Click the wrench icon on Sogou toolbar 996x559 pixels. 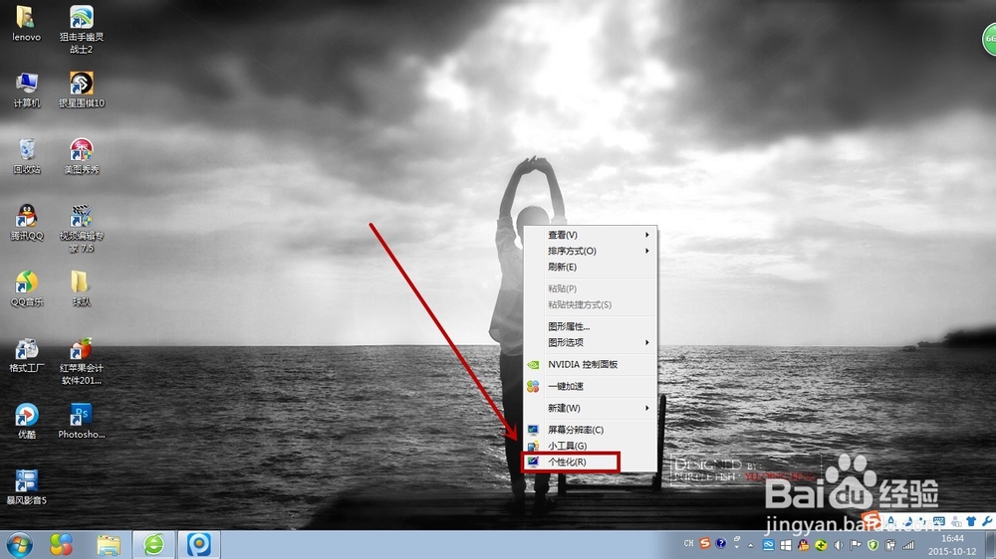(987, 521)
